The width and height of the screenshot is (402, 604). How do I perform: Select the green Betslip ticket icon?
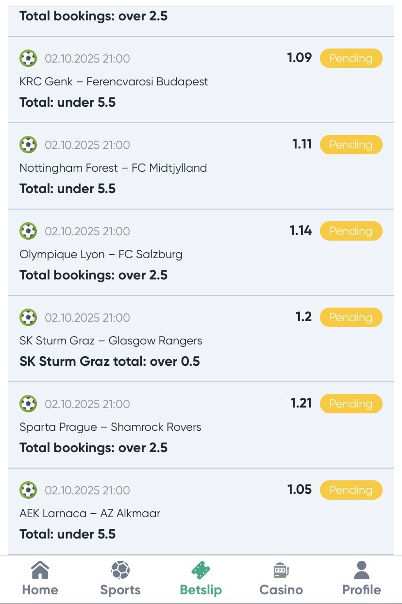(x=201, y=571)
